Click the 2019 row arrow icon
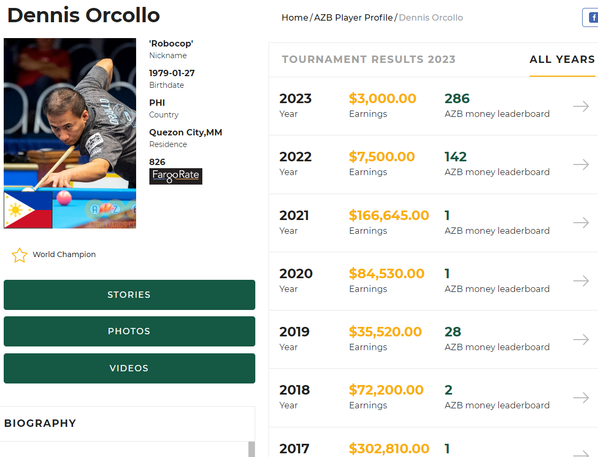 pyautogui.click(x=581, y=339)
